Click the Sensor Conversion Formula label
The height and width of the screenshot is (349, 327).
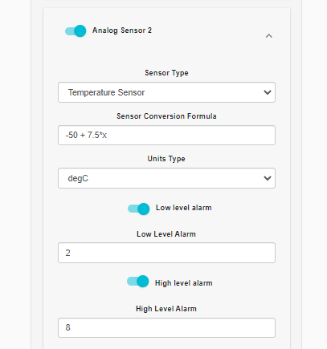tap(166, 116)
